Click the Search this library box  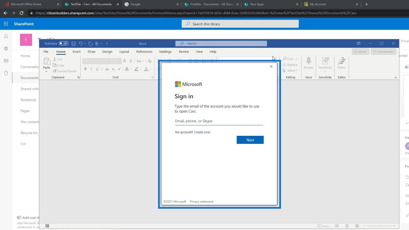click(x=240, y=24)
